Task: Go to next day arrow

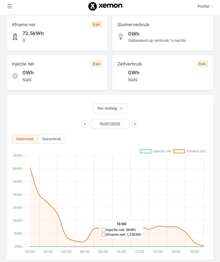Action: (135, 124)
